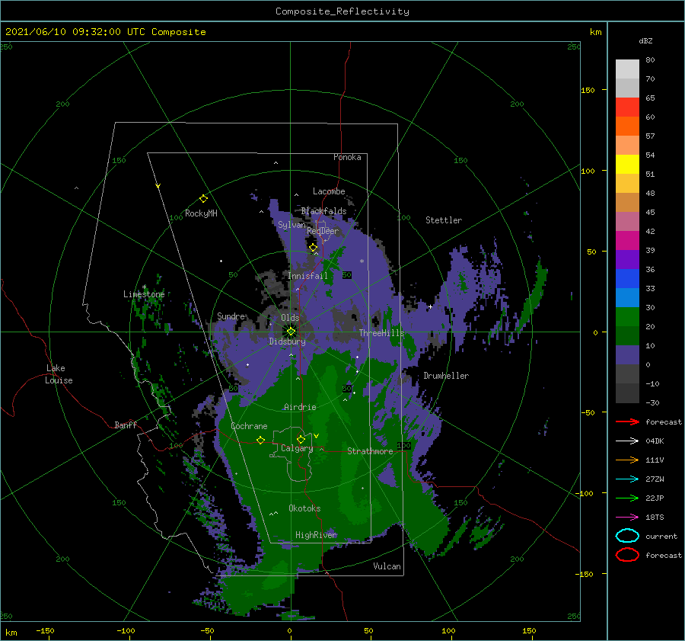Click the Banff label
The width and height of the screenshot is (685, 641).
click(x=126, y=425)
